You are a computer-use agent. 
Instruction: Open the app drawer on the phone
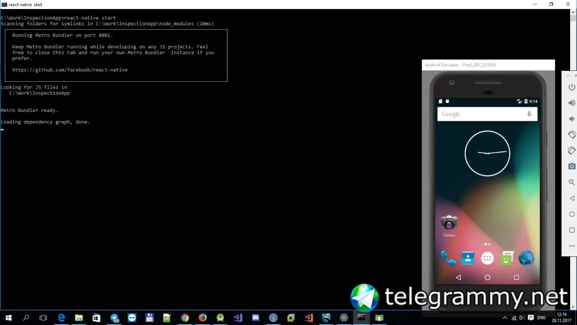[x=487, y=258]
